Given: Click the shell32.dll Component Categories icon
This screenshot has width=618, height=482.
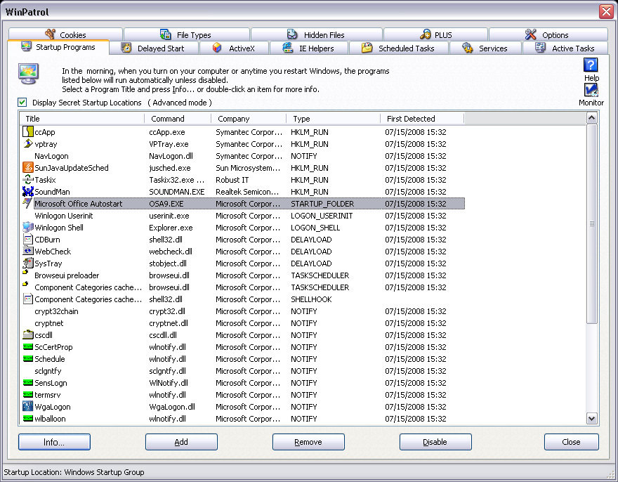Looking at the screenshot, I should (27, 299).
